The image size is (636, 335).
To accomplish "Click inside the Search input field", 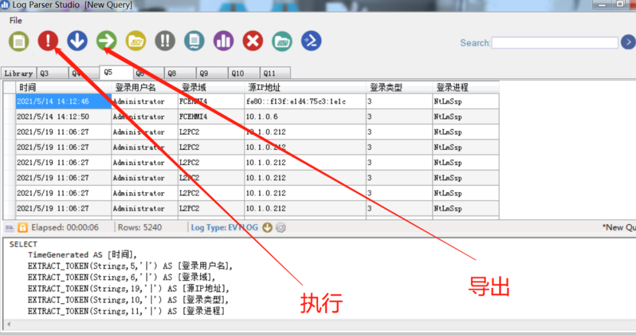I will point(554,43).
